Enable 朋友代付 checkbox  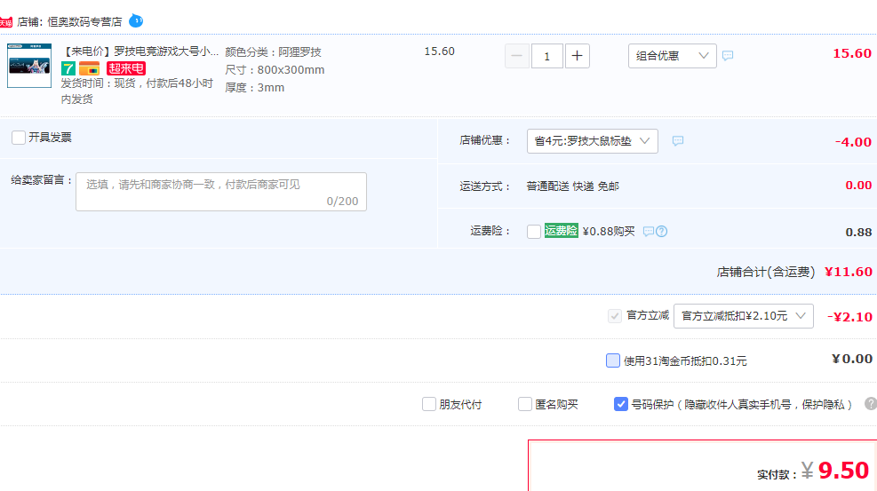coord(429,404)
